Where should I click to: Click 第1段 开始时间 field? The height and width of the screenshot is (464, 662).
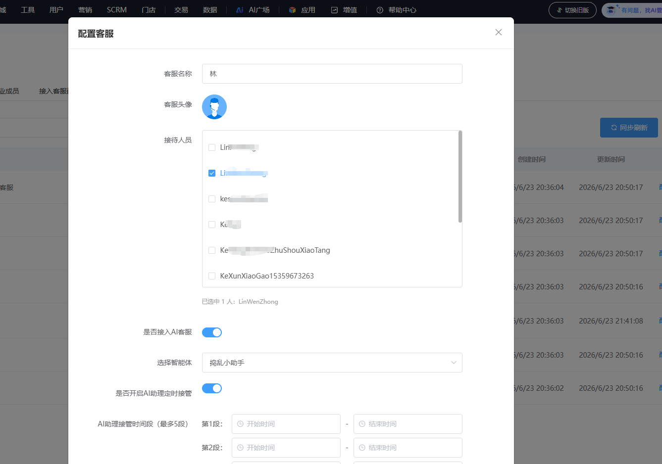pos(286,424)
